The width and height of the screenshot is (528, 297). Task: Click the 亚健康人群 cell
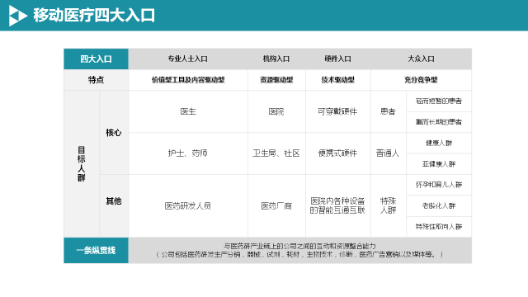coord(439,164)
